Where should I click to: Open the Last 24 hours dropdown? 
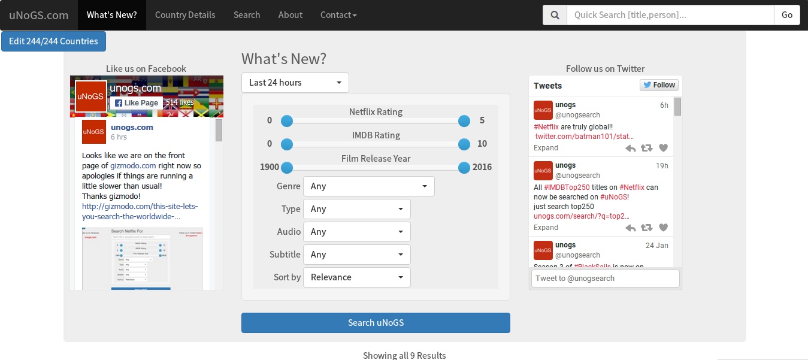pos(295,83)
